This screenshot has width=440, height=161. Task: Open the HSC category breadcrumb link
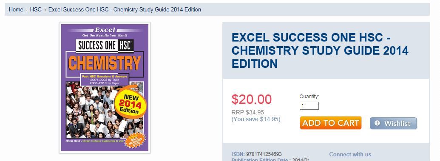(x=36, y=9)
